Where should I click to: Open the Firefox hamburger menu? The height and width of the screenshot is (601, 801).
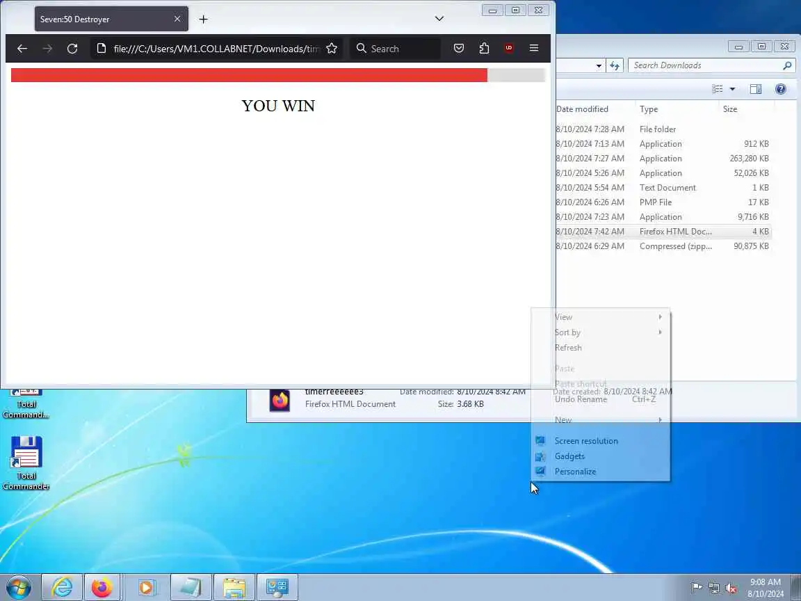(x=534, y=48)
